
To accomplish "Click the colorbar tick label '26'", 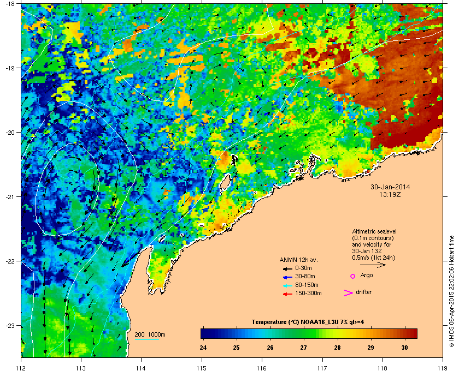I will [270, 348].
